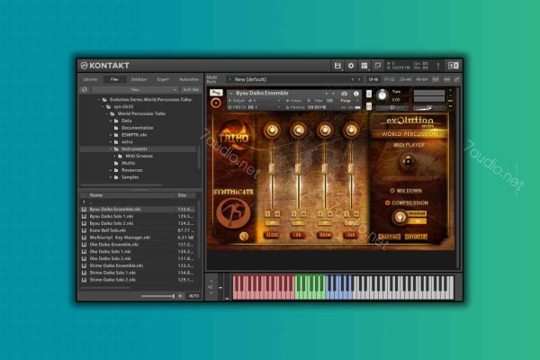Click the file icon for Kane Bell Solo.nki
The image size is (540, 360).
tap(84, 230)
